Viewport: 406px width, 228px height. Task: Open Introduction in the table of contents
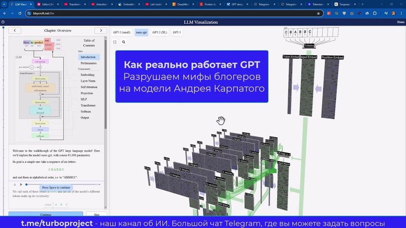pyautogui.click(x=88, y=57)
